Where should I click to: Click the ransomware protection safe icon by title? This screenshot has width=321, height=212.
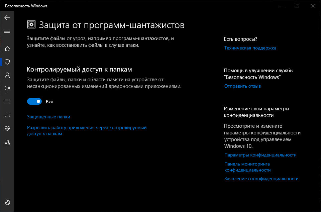[31, 24]
